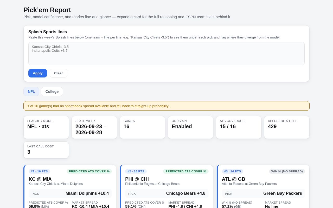Focus the Splash lines textarea
This screenshot has height=208, width=333.
(166, 54)
